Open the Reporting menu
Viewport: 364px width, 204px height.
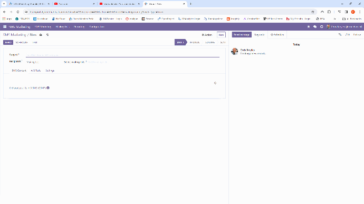(x=79, y=27)
